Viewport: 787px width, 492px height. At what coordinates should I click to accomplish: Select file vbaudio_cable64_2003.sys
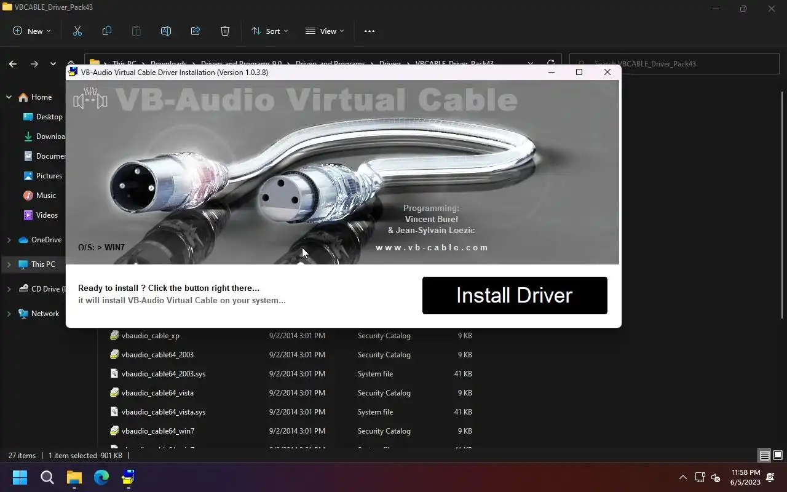click(164, 374)
